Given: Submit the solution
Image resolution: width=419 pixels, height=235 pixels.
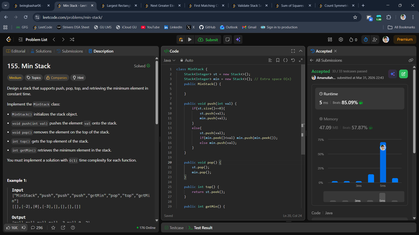Looking at the screenshot, I should (208, 39).
